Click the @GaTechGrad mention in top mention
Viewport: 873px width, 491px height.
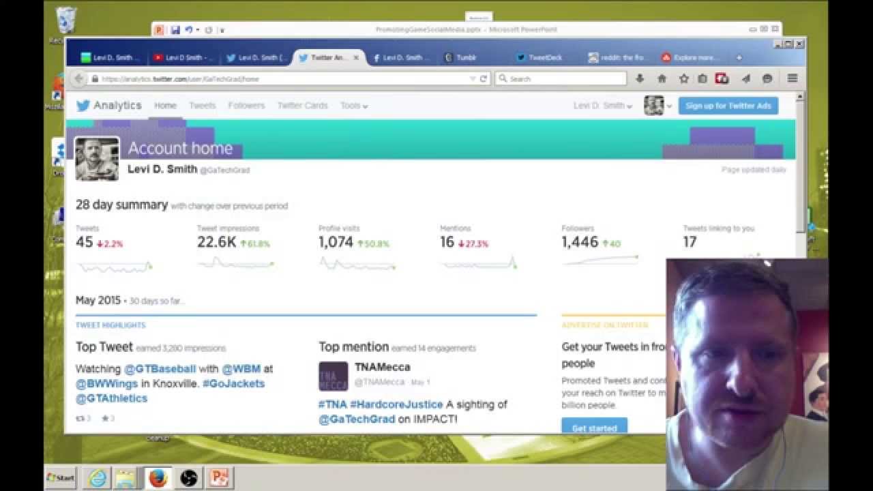pos(357,419)
